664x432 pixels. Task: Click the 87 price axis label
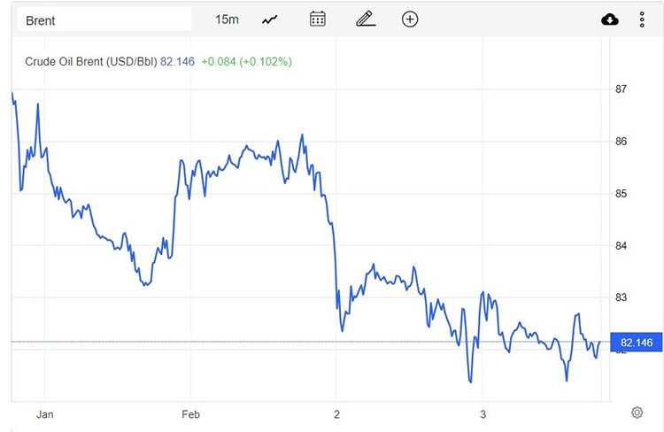point(622,89)
